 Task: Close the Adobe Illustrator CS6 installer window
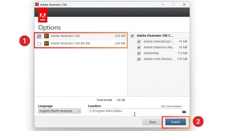pyautogui.click(x=184, y=4)
